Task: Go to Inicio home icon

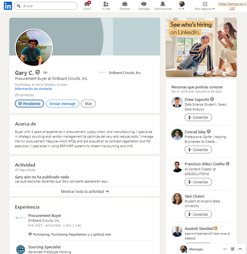Action: pyautogui.click(x=87, y=6)
